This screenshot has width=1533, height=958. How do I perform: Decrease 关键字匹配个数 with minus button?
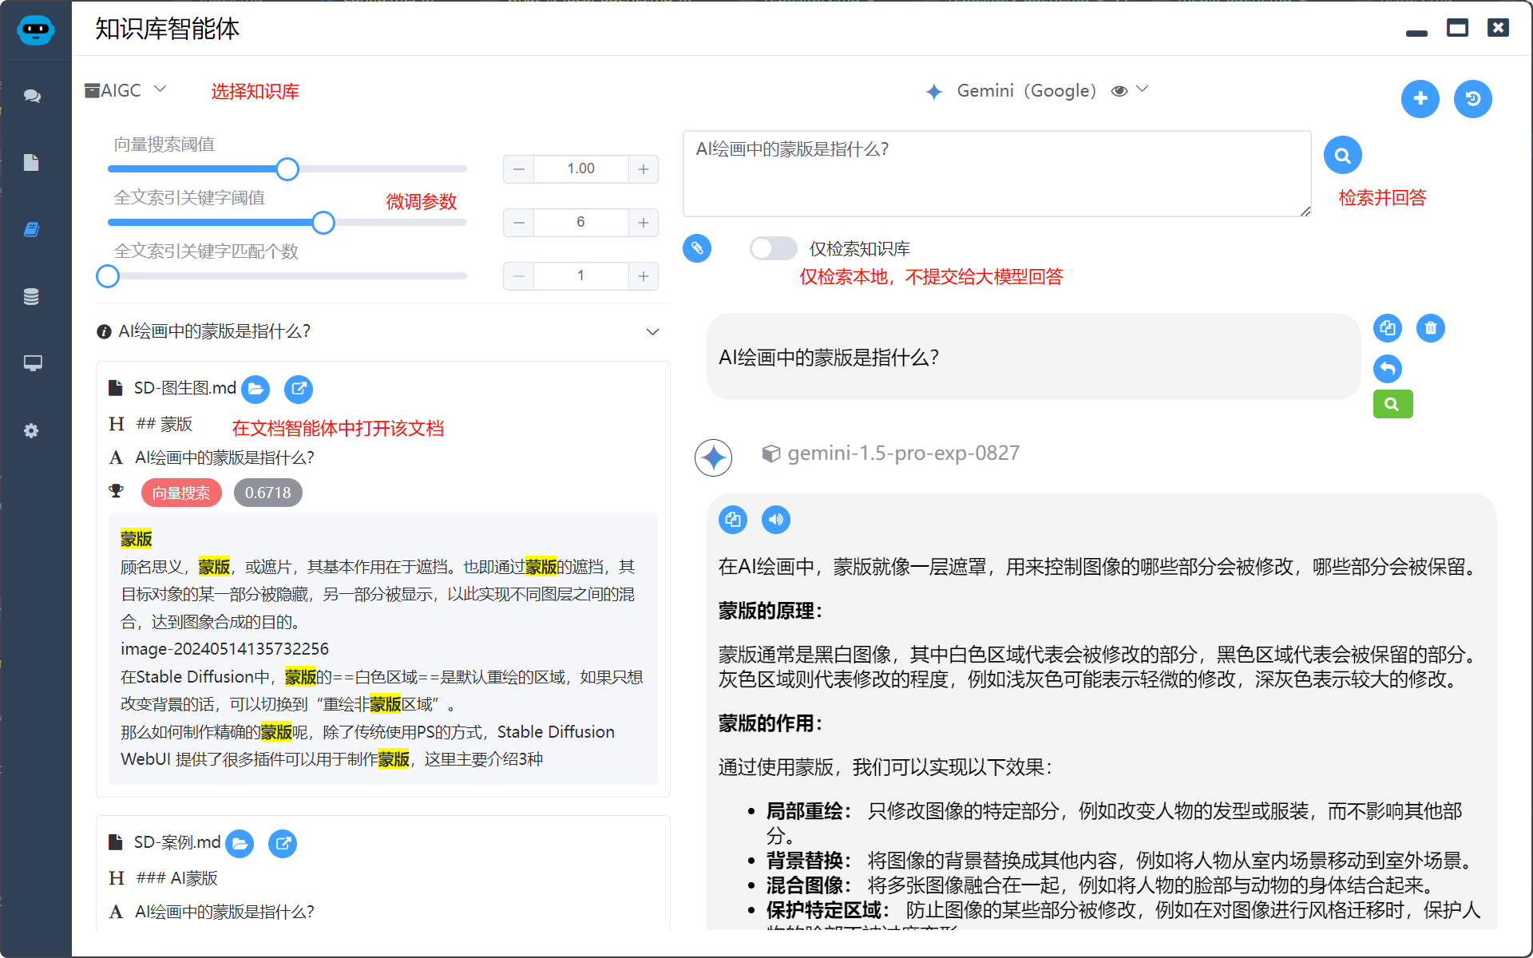pyautogui.click(x=519, y=276)
